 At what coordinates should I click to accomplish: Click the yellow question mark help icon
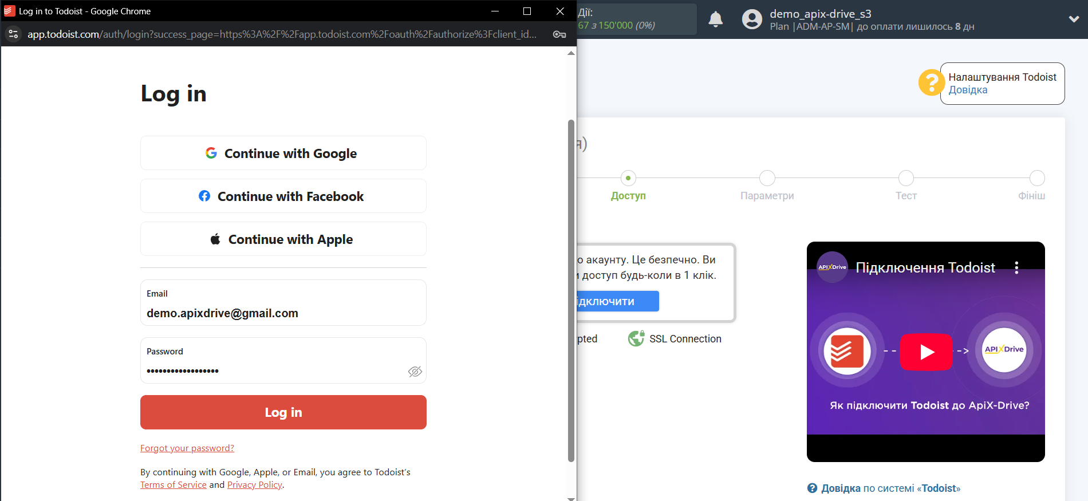coord(931,82)
